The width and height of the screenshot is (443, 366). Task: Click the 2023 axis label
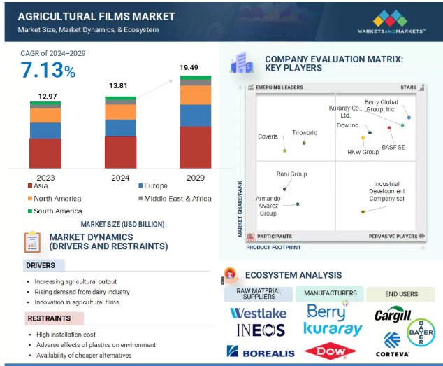pyautogui.click(x=45, y=178)
